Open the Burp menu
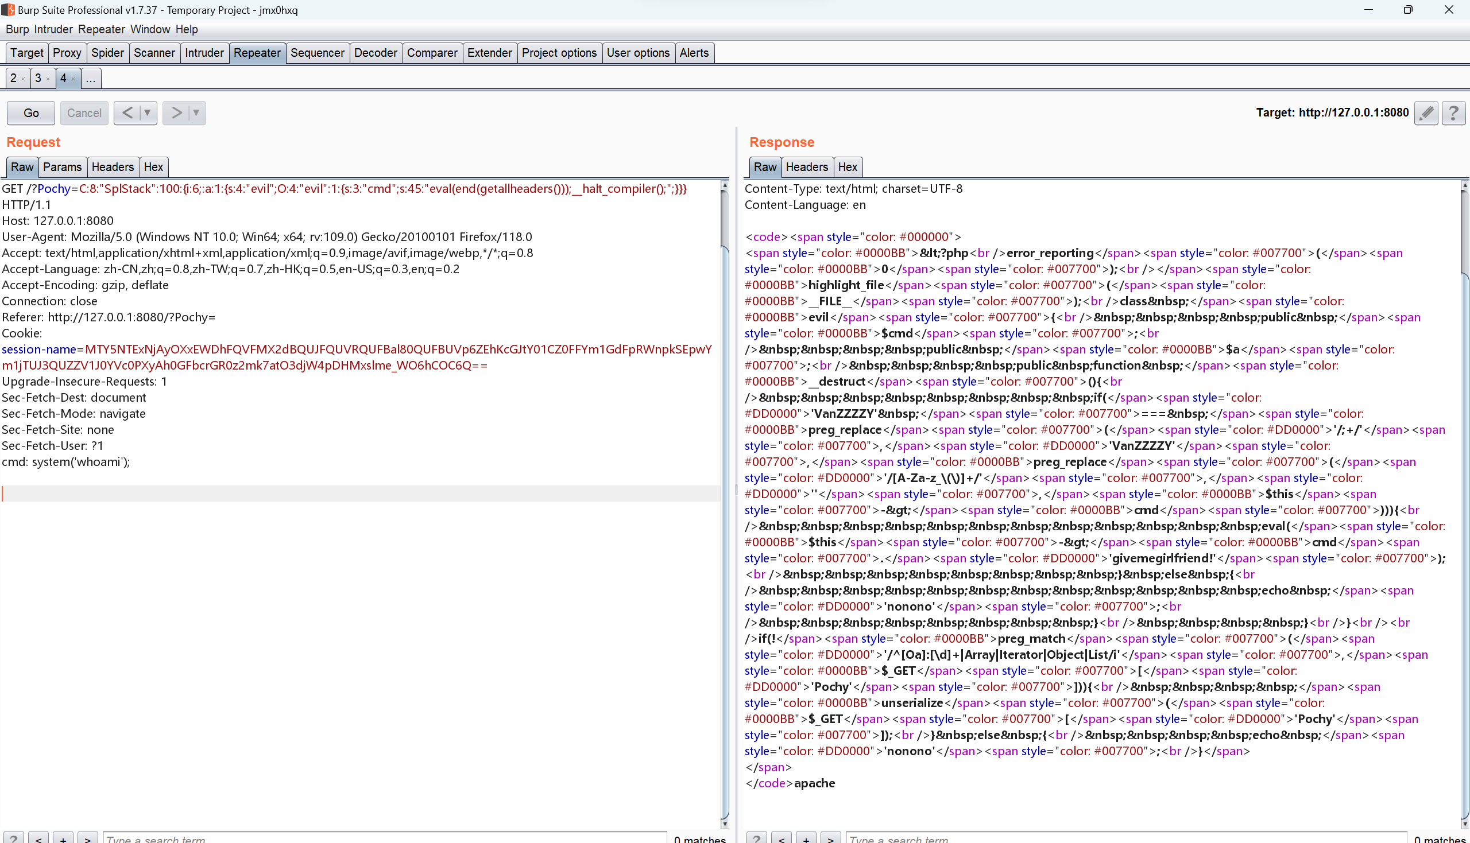The width and height of the screenshot is (1470, 843). click(17, 29)
